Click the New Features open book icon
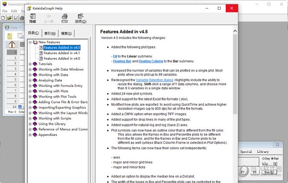Viewport: 288px width, 183px height. click(x=35, y=42)
